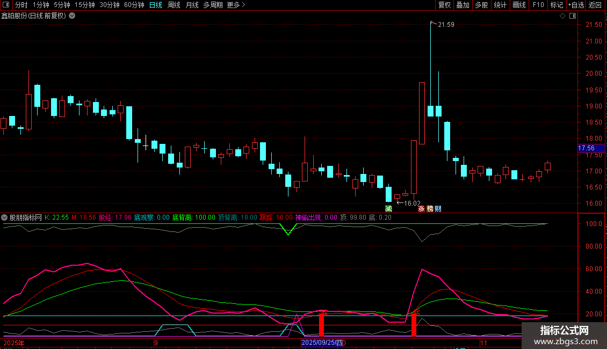Click the small icon left of 分时
The image size is (607, 349).
pos(5,5)
